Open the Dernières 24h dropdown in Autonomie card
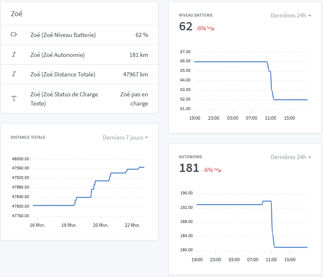Viewport: 323px width, 277px height. click(x=291, y=157)
